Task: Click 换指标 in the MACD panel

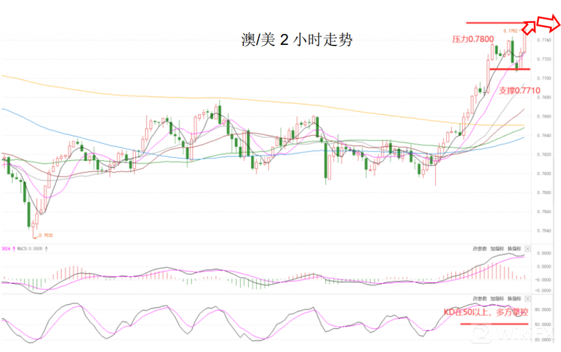Action: tap(514, 249)
